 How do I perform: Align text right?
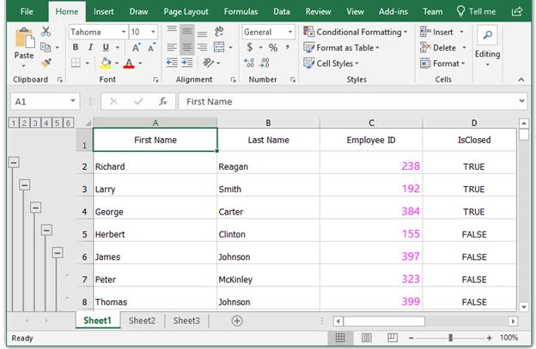point(203,47)
